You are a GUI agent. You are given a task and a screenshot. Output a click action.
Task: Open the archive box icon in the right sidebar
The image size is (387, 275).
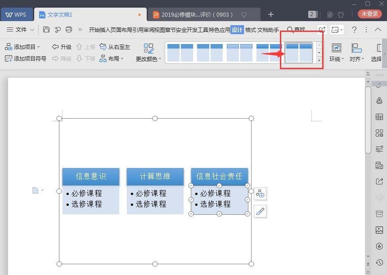pyautogui.click(x=379, y=213)
